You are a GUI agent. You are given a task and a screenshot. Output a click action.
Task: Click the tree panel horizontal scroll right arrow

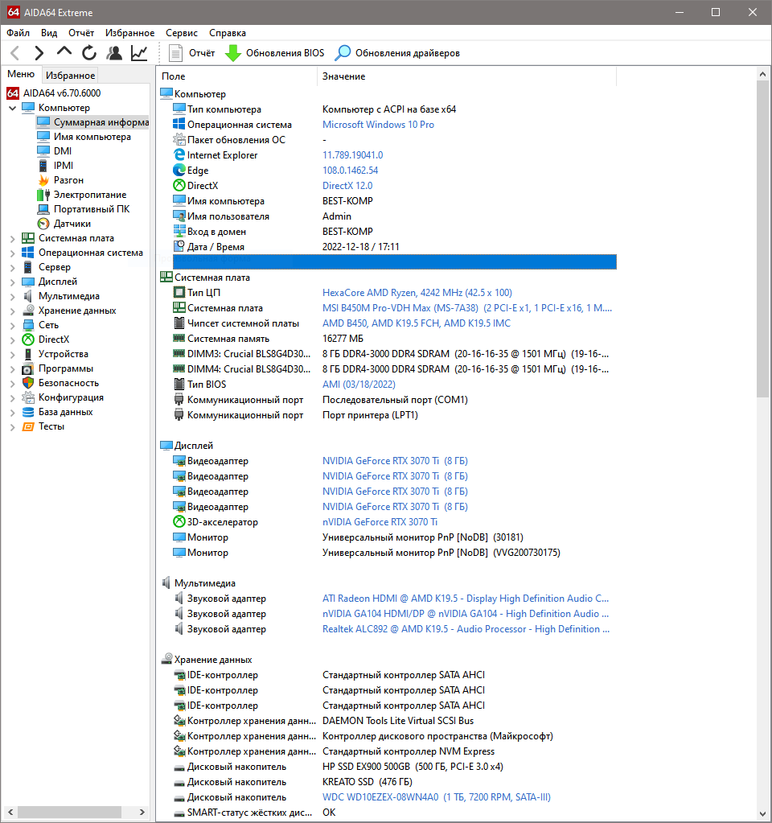pyautogui.click(x=142, y=812)
